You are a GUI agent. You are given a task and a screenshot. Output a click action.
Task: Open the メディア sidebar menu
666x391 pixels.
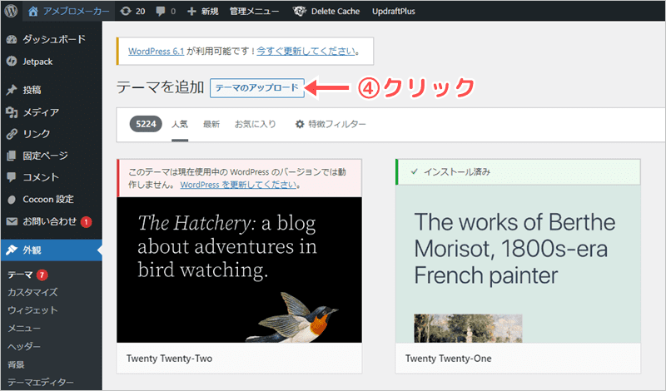tap(40, 111)
